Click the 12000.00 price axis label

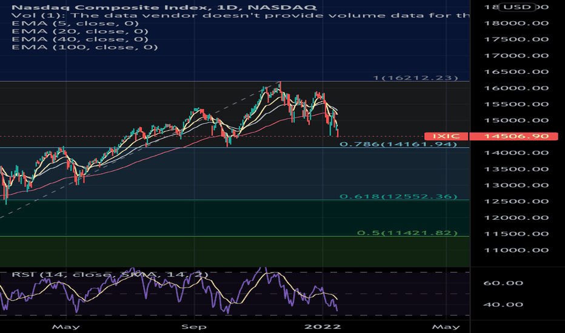click(516, 217)
